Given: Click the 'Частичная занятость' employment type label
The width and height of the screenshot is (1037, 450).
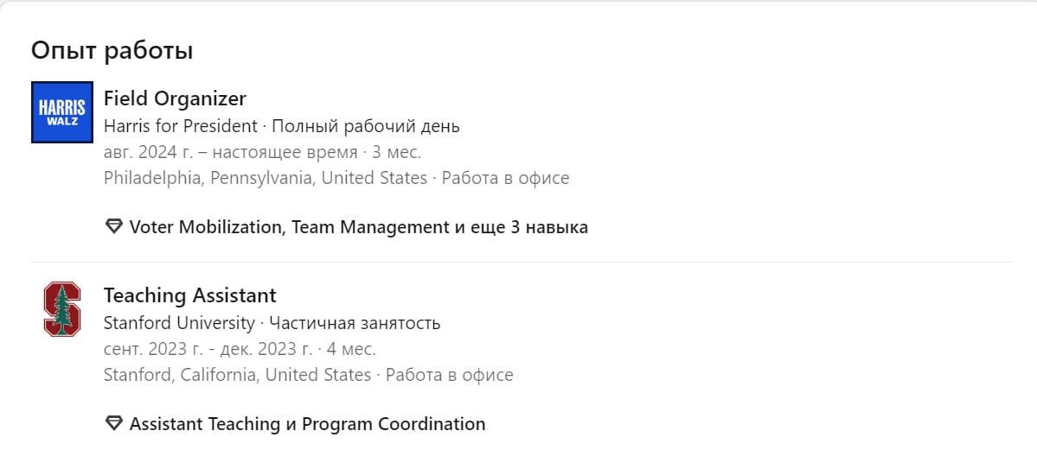Looking at the screenshot, I should [355, 323].
